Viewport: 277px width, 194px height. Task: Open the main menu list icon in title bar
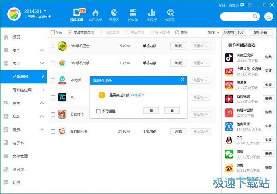point(250,5)
